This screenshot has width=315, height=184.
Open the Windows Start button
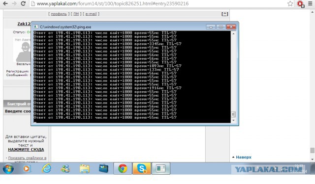pos(8,169)
